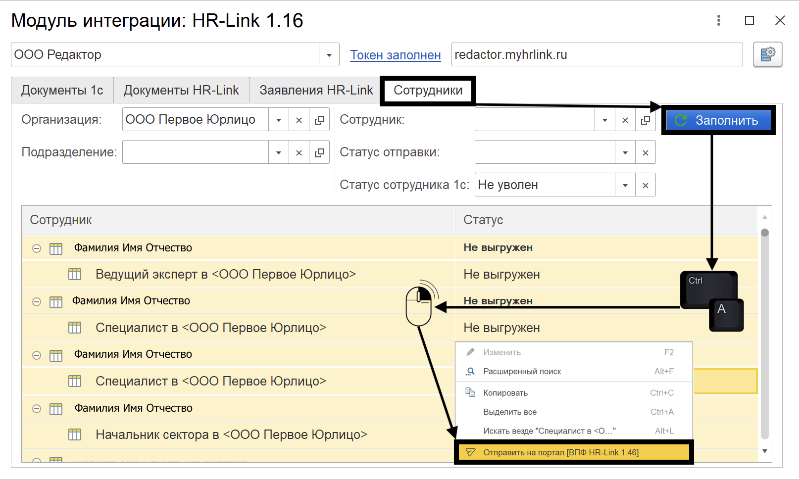Click the copy icon next to Копировать

pyautogui.click(x=470, y=392)
